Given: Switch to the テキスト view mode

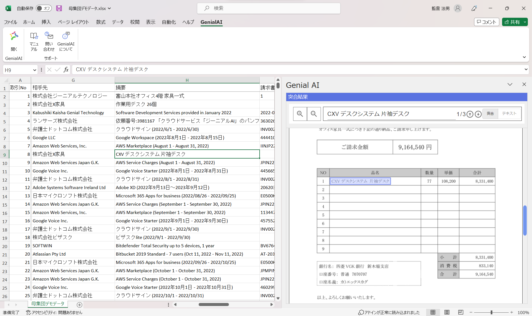Looking at the screenshot, I should pos(509,114).
